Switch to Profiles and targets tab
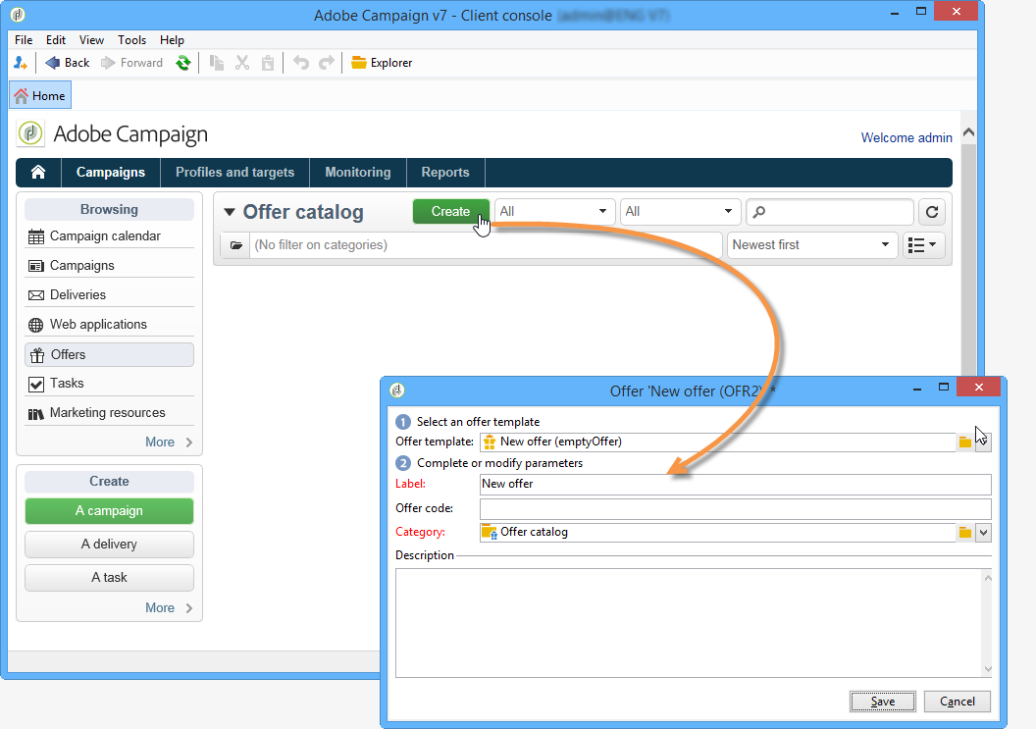This screenshot has width=1036, height=729. pos(234,172)
